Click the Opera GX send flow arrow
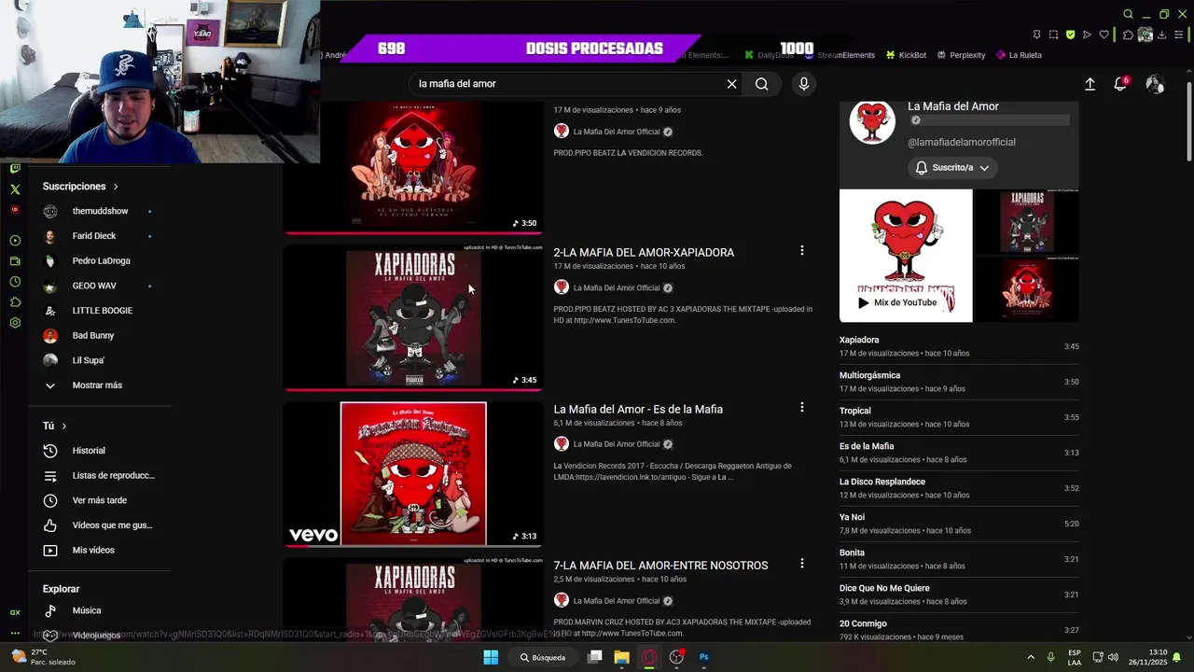This screenshot has width=1194, height=672. click(1087, 35)
